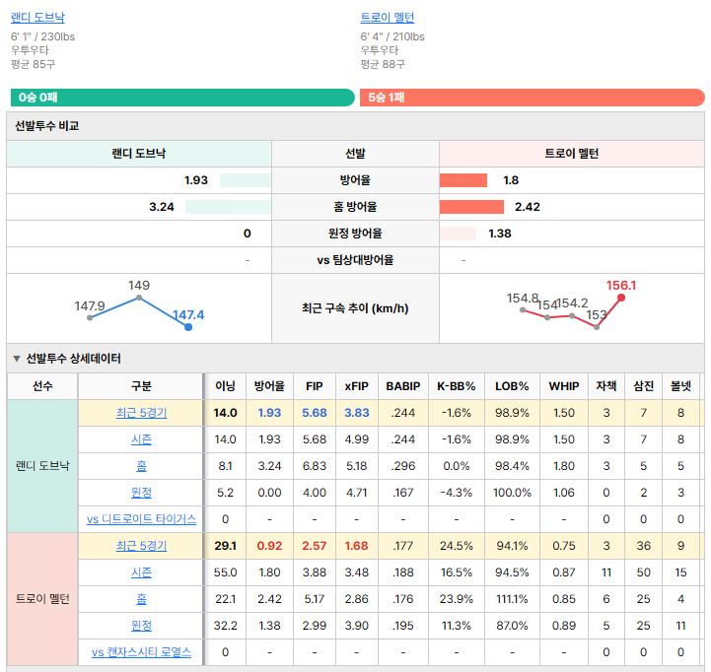Select the xFIP column header
Image resolution: width=711 pixels, height=672 pixels.
pos(356,386)
